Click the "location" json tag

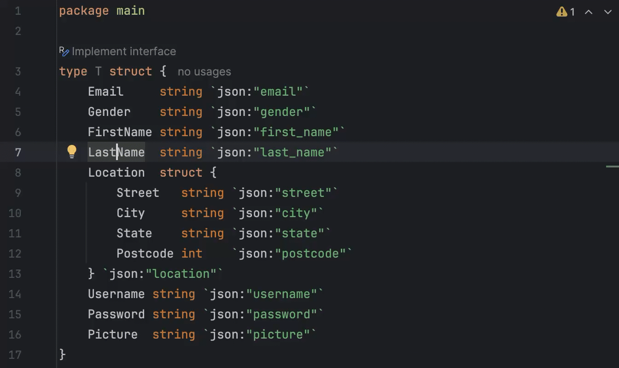[x=181, y=274]
